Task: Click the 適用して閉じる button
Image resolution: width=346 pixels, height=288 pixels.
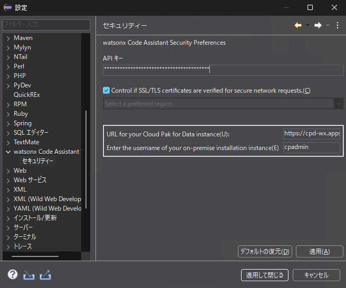Action: pyautogui.click(x=265, y=275)
